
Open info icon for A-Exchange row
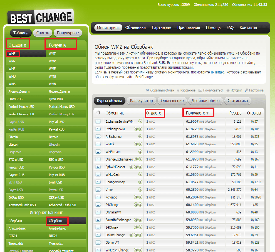98,136
